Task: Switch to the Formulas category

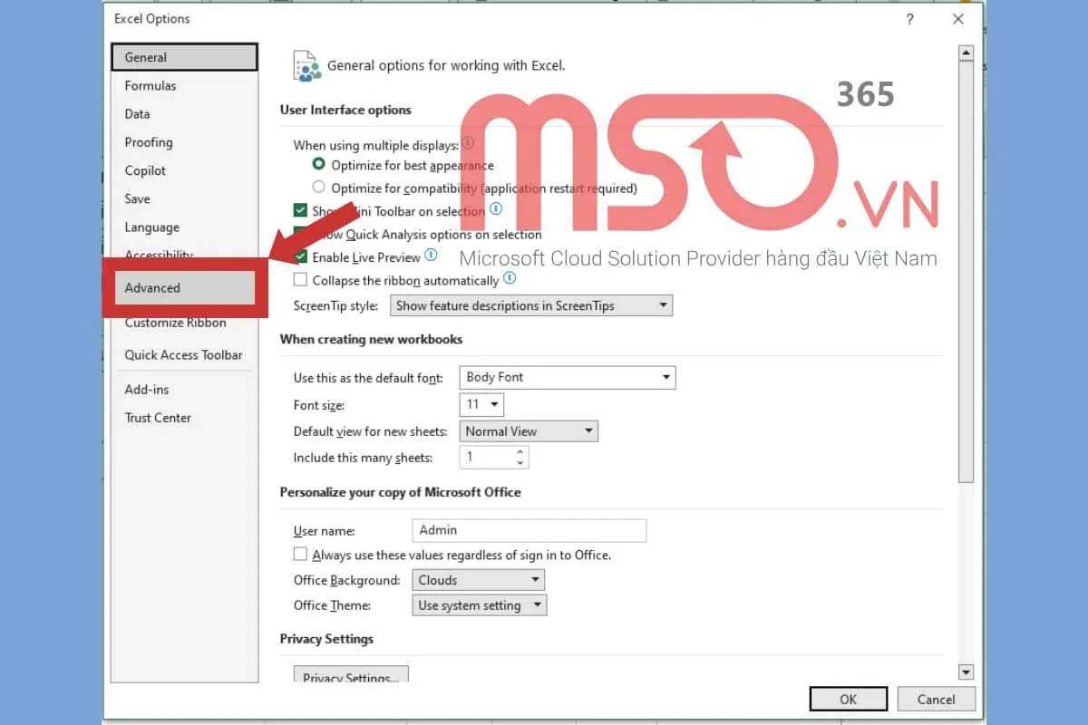Action: click(x=151, y=86)
